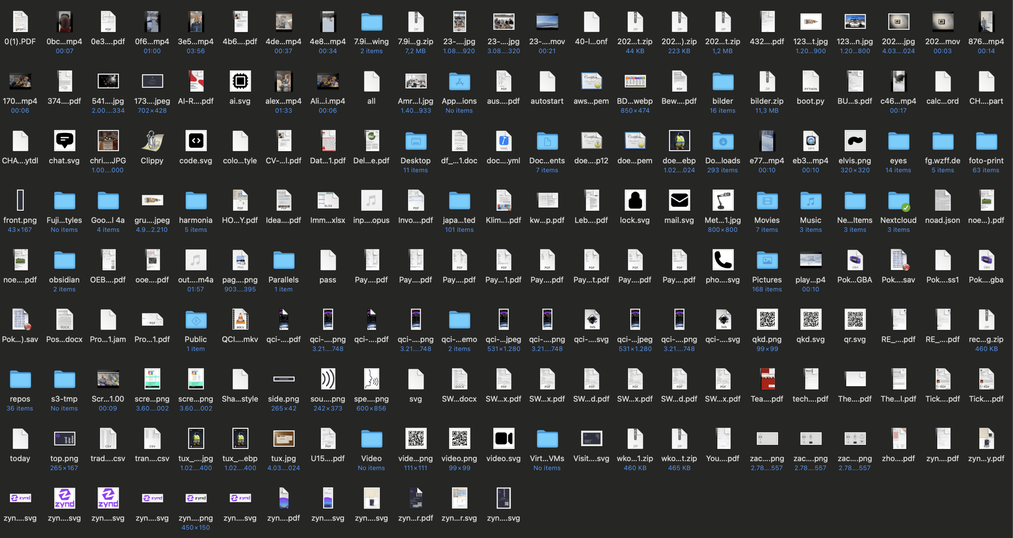Image resolution: width=1013 pixels, height=538 pixels.
Task: Open the repos folder
Action: pos(20,379)
